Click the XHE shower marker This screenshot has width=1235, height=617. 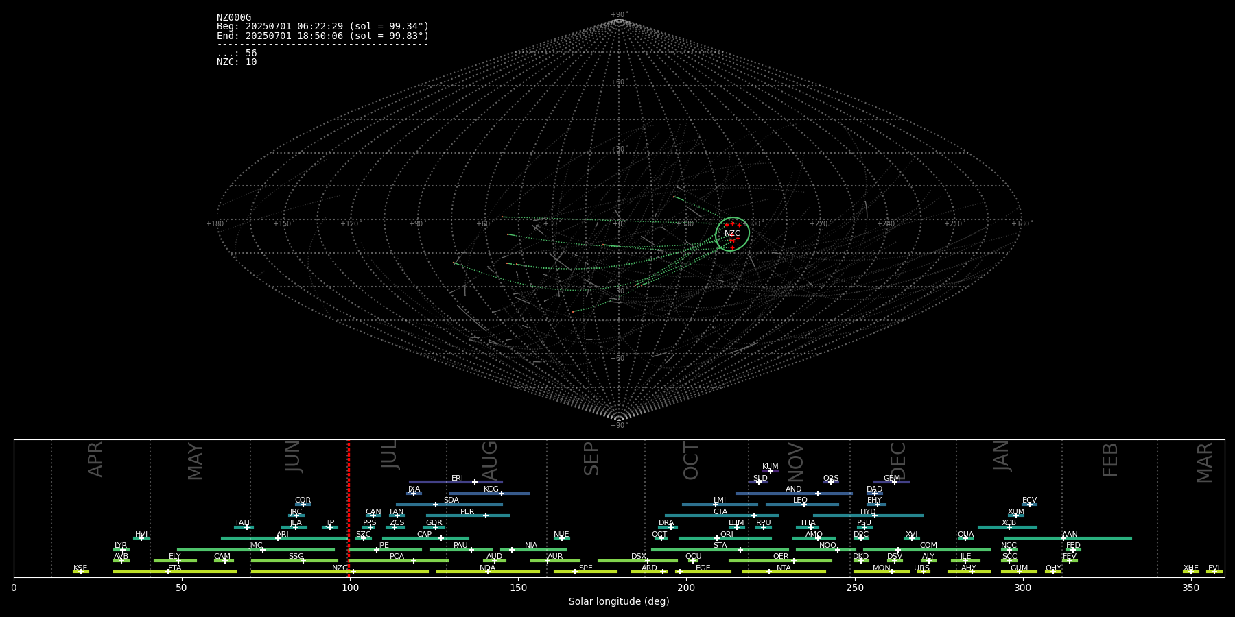[x=1190, y=572]
